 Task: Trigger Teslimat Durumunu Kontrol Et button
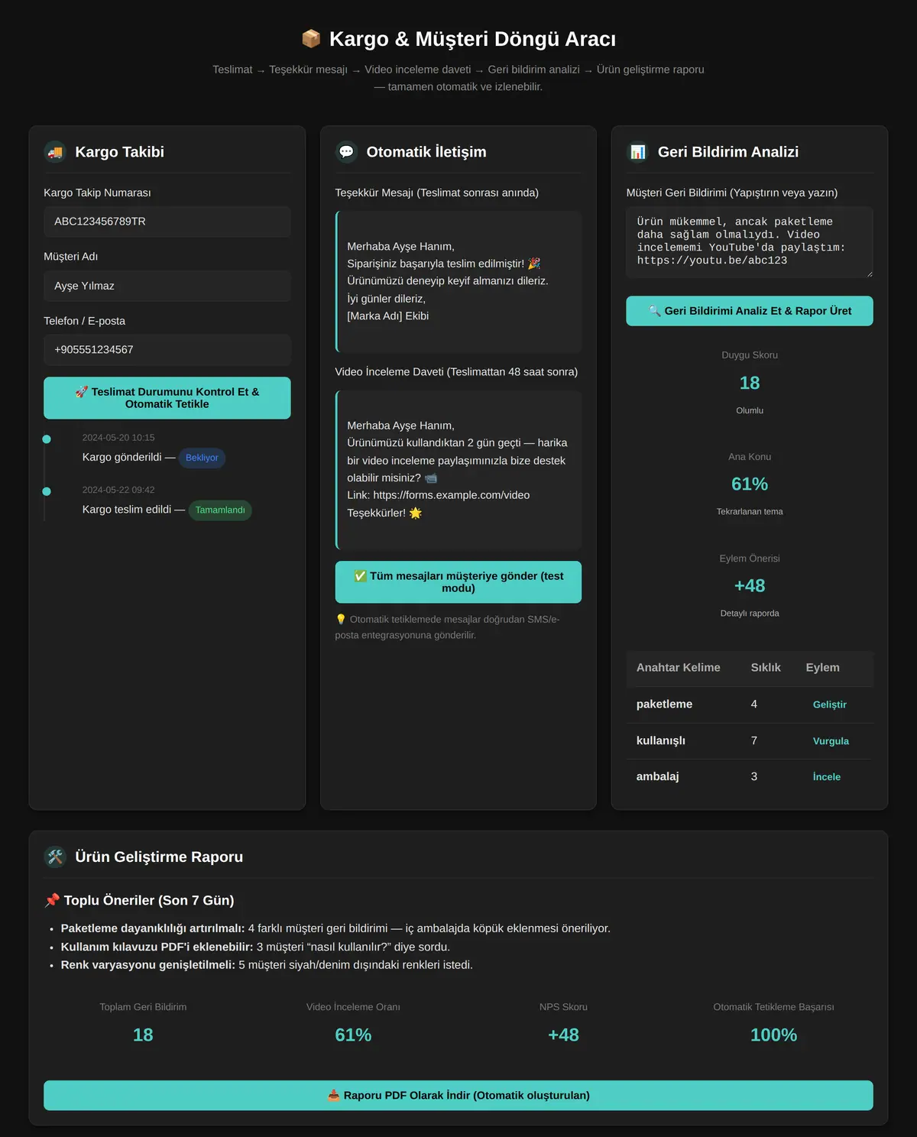[167, 398]
